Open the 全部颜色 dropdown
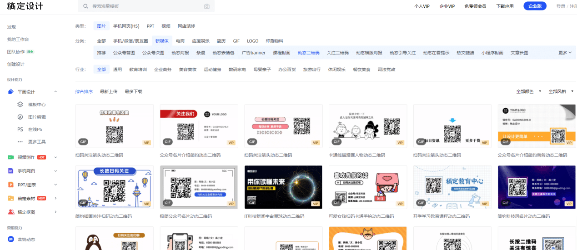The width and height of the screenshot is (577, 250). [529, 91]
